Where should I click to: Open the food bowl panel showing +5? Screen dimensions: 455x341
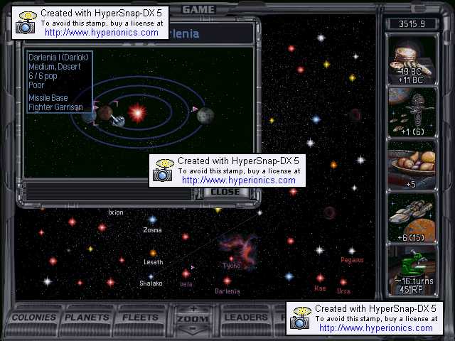tap(412, 166)
